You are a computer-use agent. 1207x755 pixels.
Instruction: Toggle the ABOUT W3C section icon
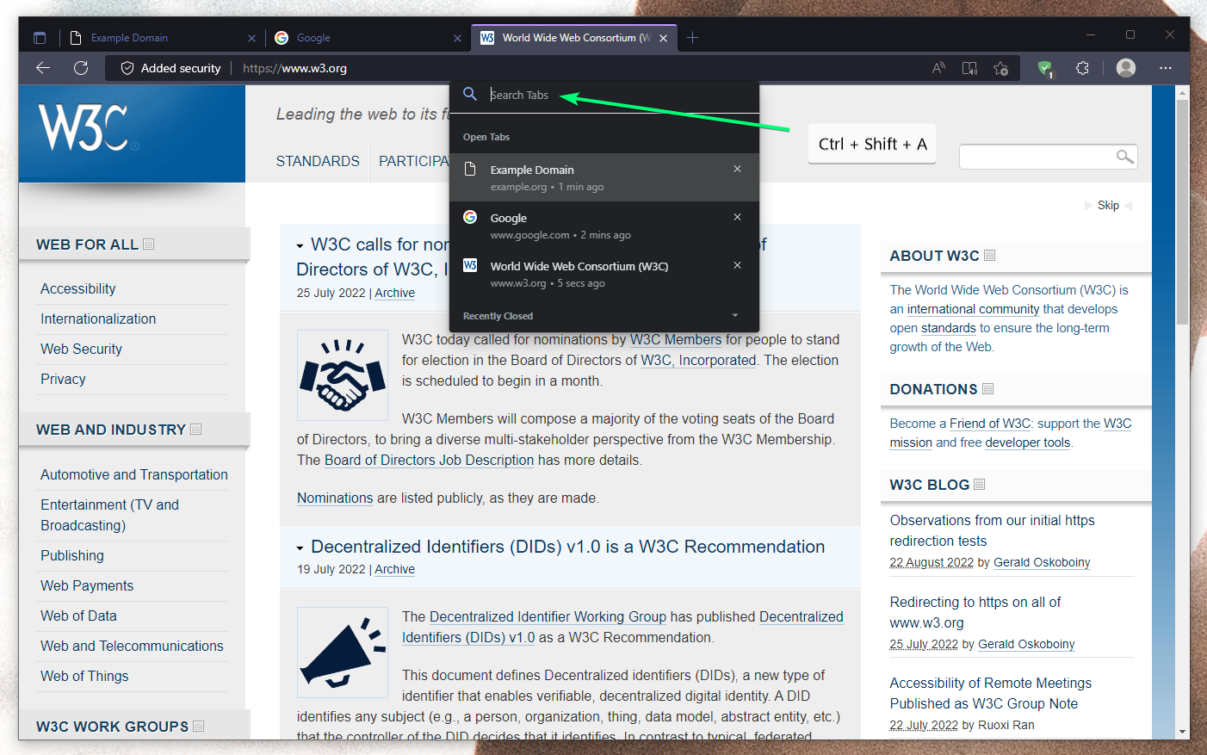pos(990,256)
